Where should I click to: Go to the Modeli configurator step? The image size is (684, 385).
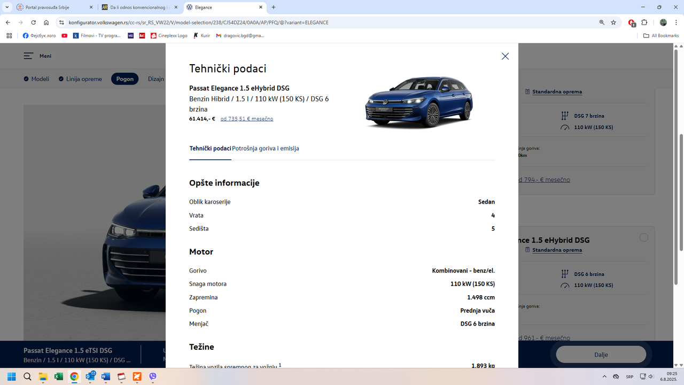click(36, 79)
